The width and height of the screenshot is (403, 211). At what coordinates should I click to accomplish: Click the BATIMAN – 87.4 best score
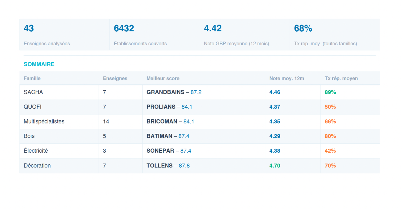[x=168, y=136]
